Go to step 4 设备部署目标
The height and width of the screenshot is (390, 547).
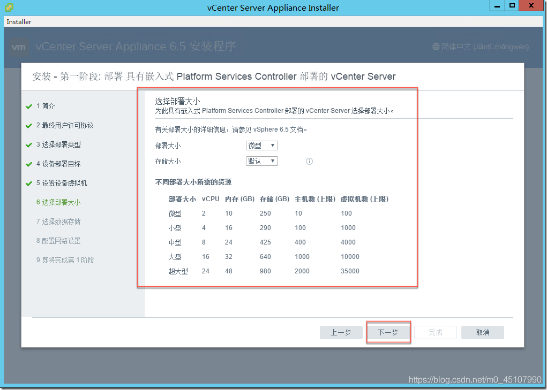[58, 164]
